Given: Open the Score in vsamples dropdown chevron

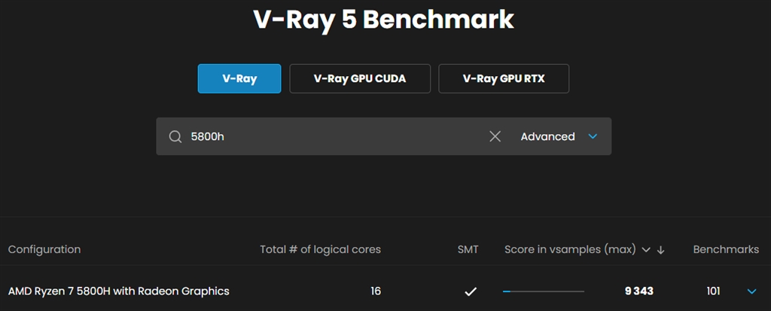Looking at the screenshot, I should pyautogui.click(x=645, y=250).
